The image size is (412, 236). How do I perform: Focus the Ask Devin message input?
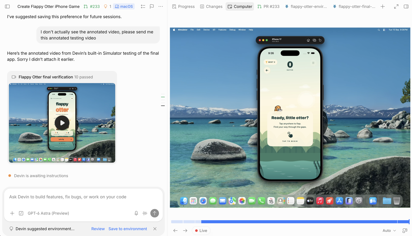[x=83, y=197]
